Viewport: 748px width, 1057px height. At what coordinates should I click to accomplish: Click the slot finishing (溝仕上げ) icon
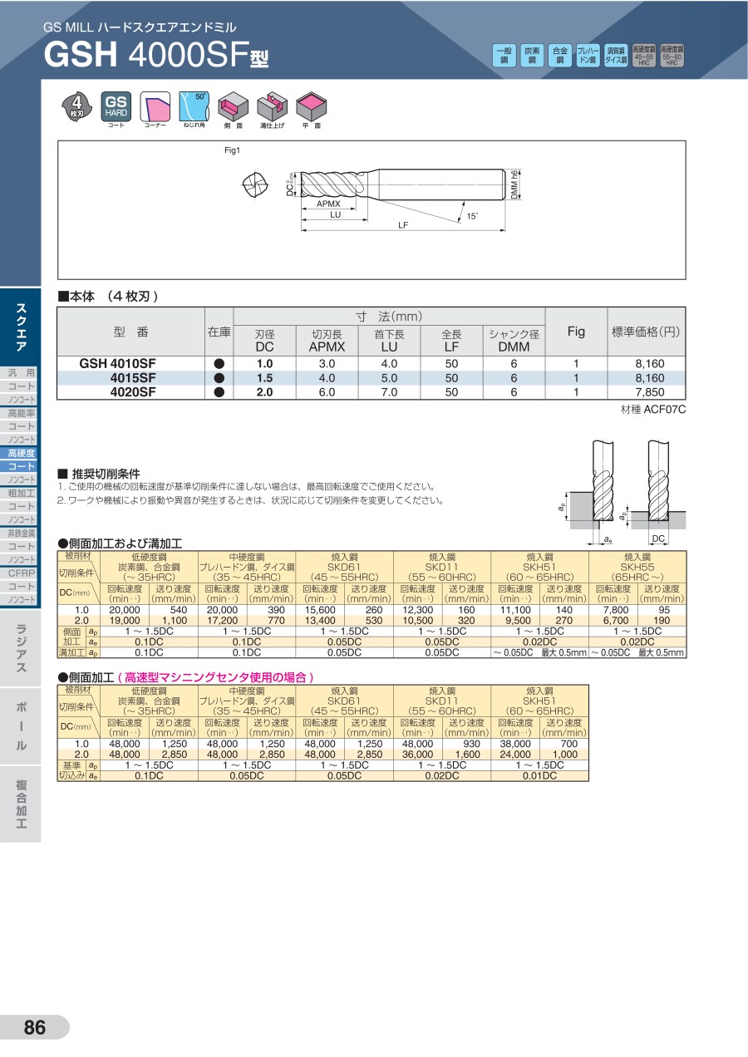point(272,106)
